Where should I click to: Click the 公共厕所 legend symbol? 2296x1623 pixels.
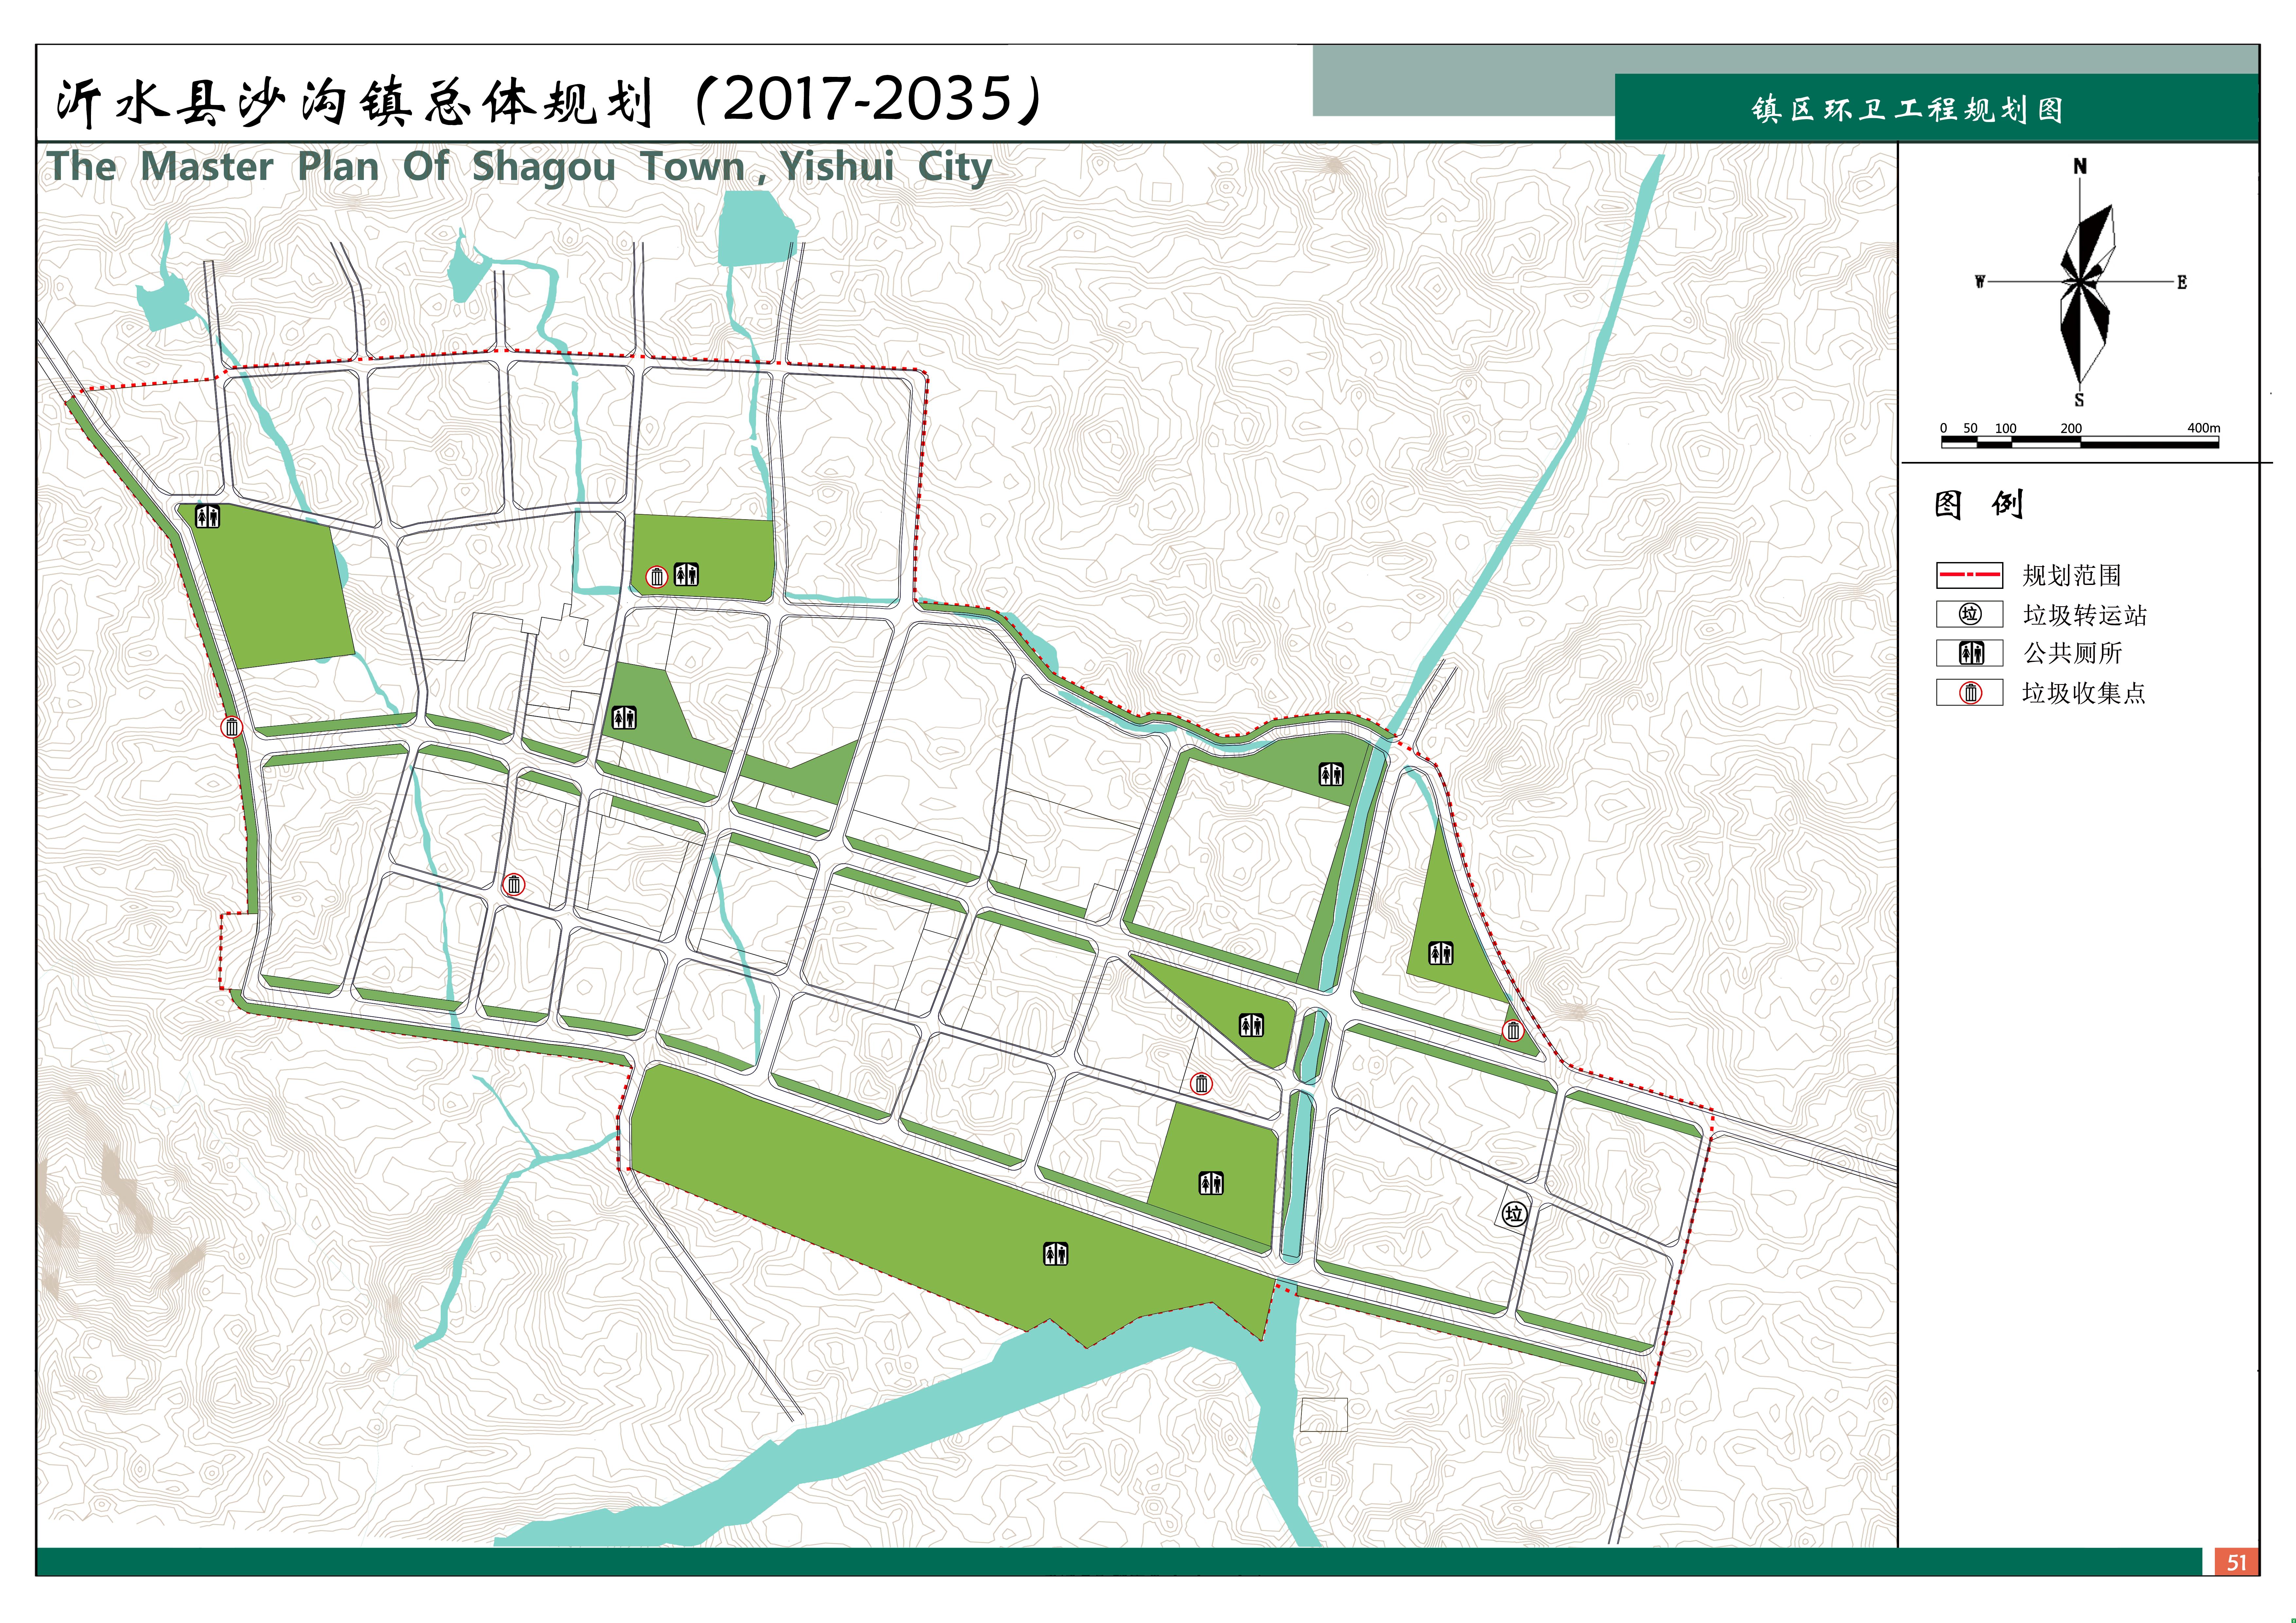coord(1970,653)
